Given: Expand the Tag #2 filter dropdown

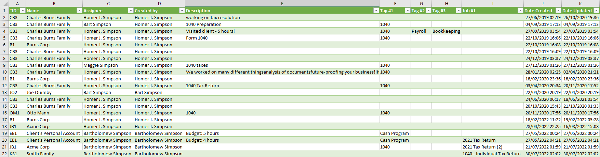Looking at the screenshot, I should click(x=428, y=11).
